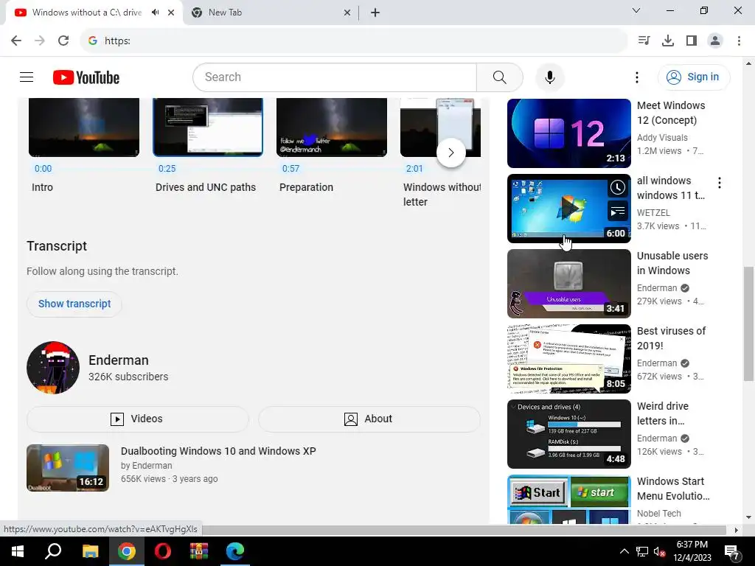
Task: Open YouTube settings three-dot menu
Action: [636, 77]
